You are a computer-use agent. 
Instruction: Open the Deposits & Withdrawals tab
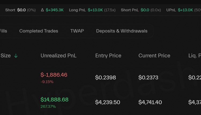click(x=122, y=31)
